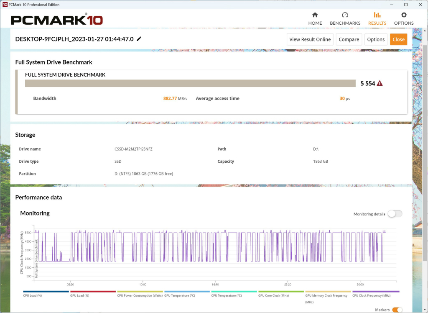Click the pencil icon to rename result
This screenshot has width=428, height=313.
click(x=139, y=39)
